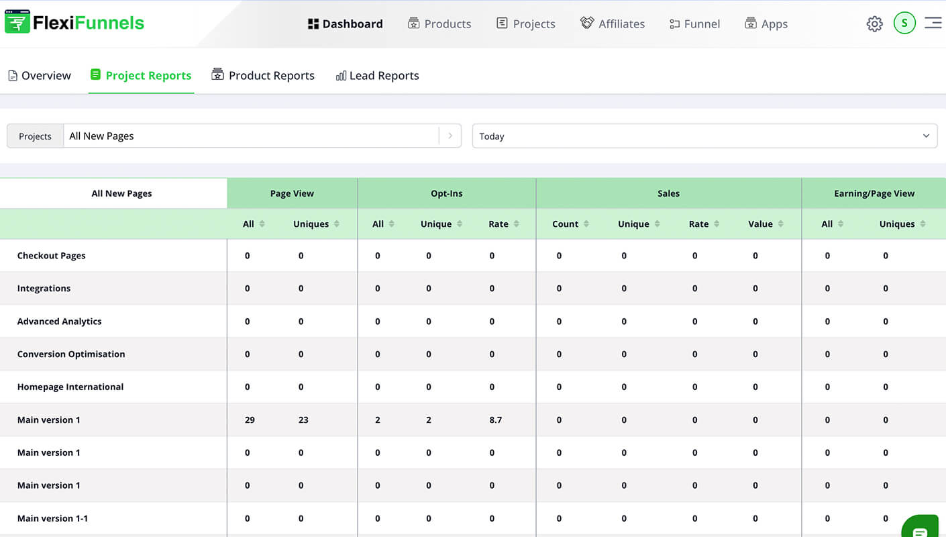
Task: Click the chevron beside the Projects field
Action: (450, 136)
